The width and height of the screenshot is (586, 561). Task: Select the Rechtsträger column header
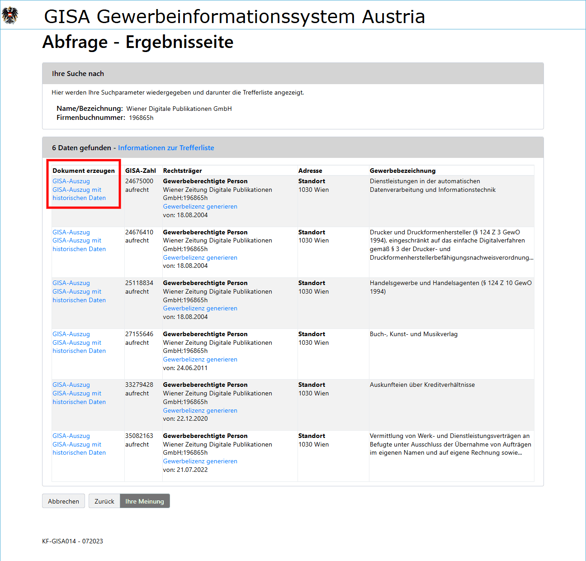click(x=182, y=171)
